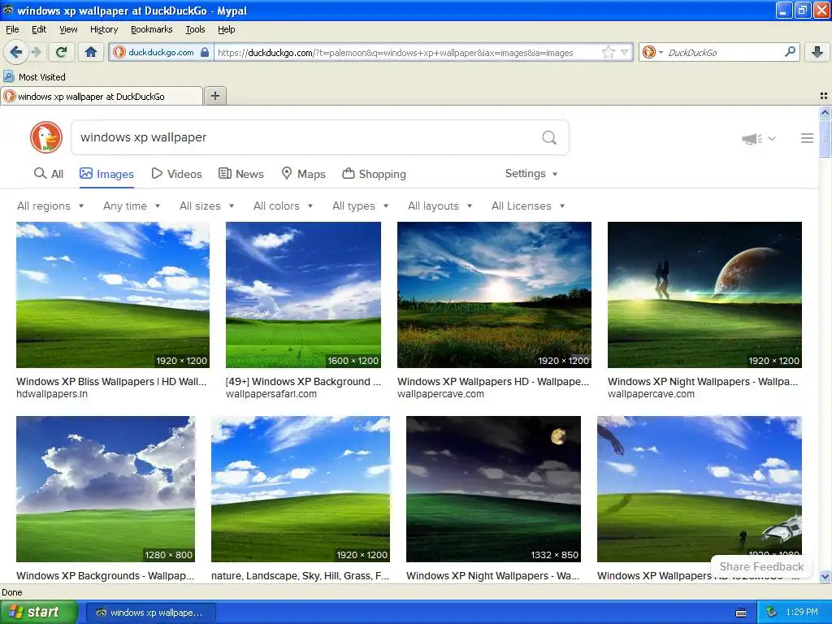Reload the page with the refresh icon
Image resolution: width=832 pixels, height=624 pixels.
(62, 52)
